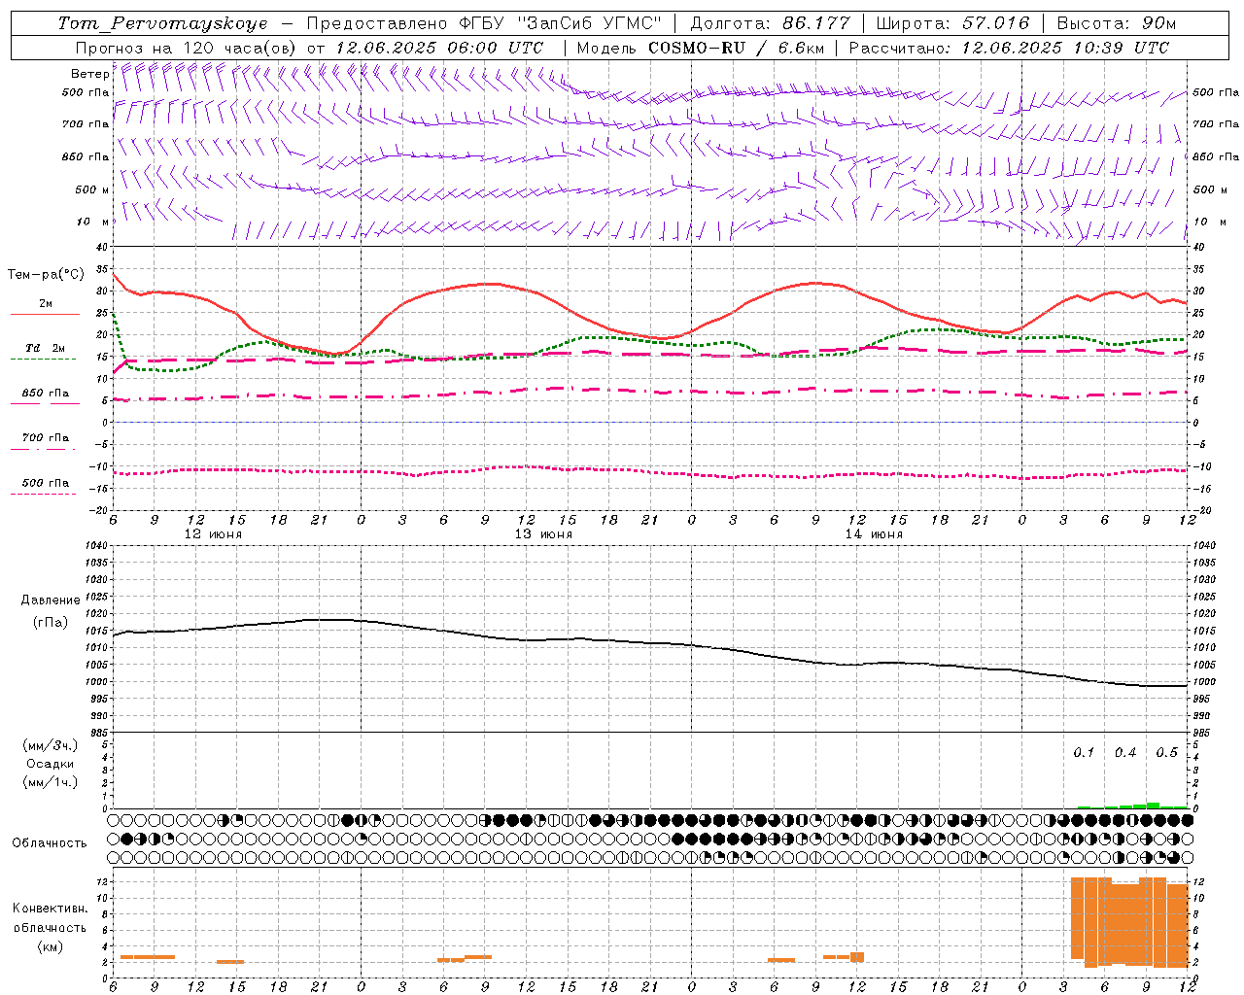Click the 0.1 precipitation amount value

(x=1084, y=753)
